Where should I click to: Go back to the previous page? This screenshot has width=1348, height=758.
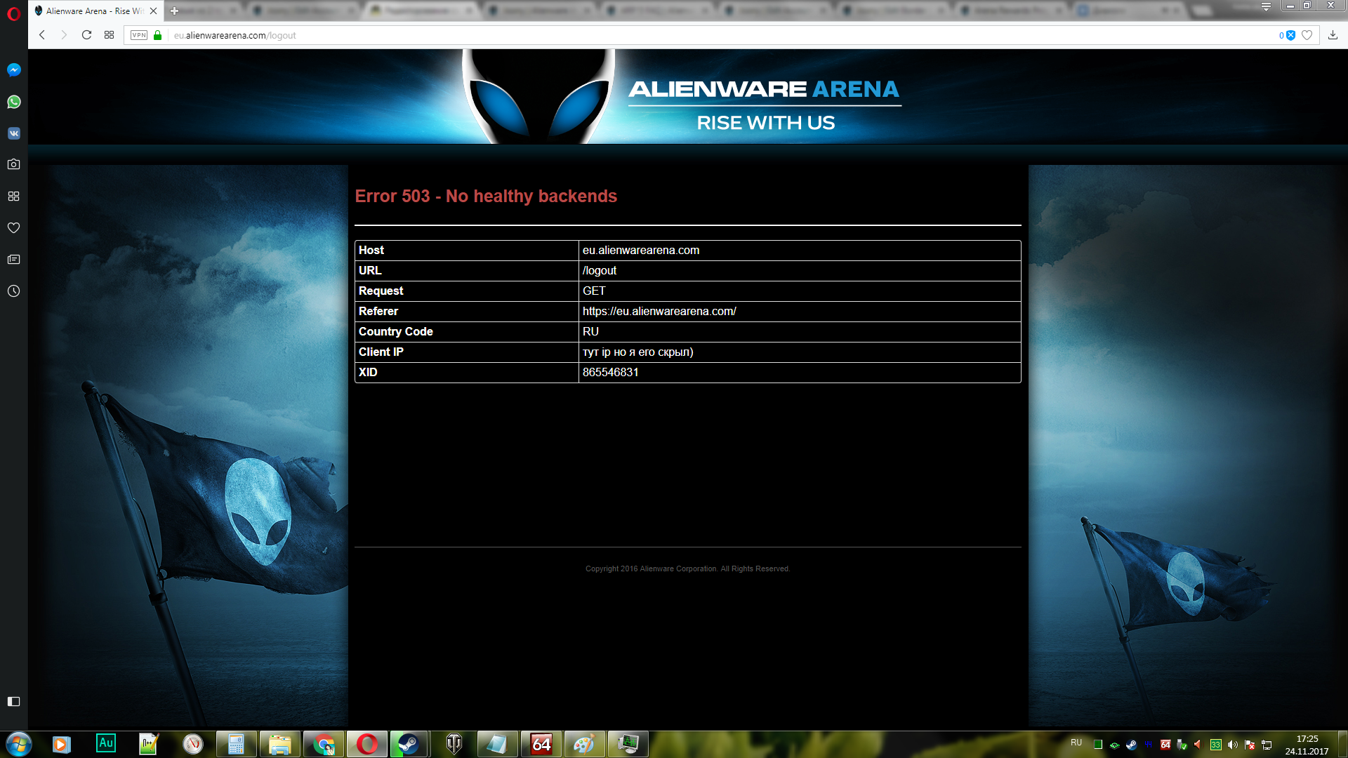[42, 35]
